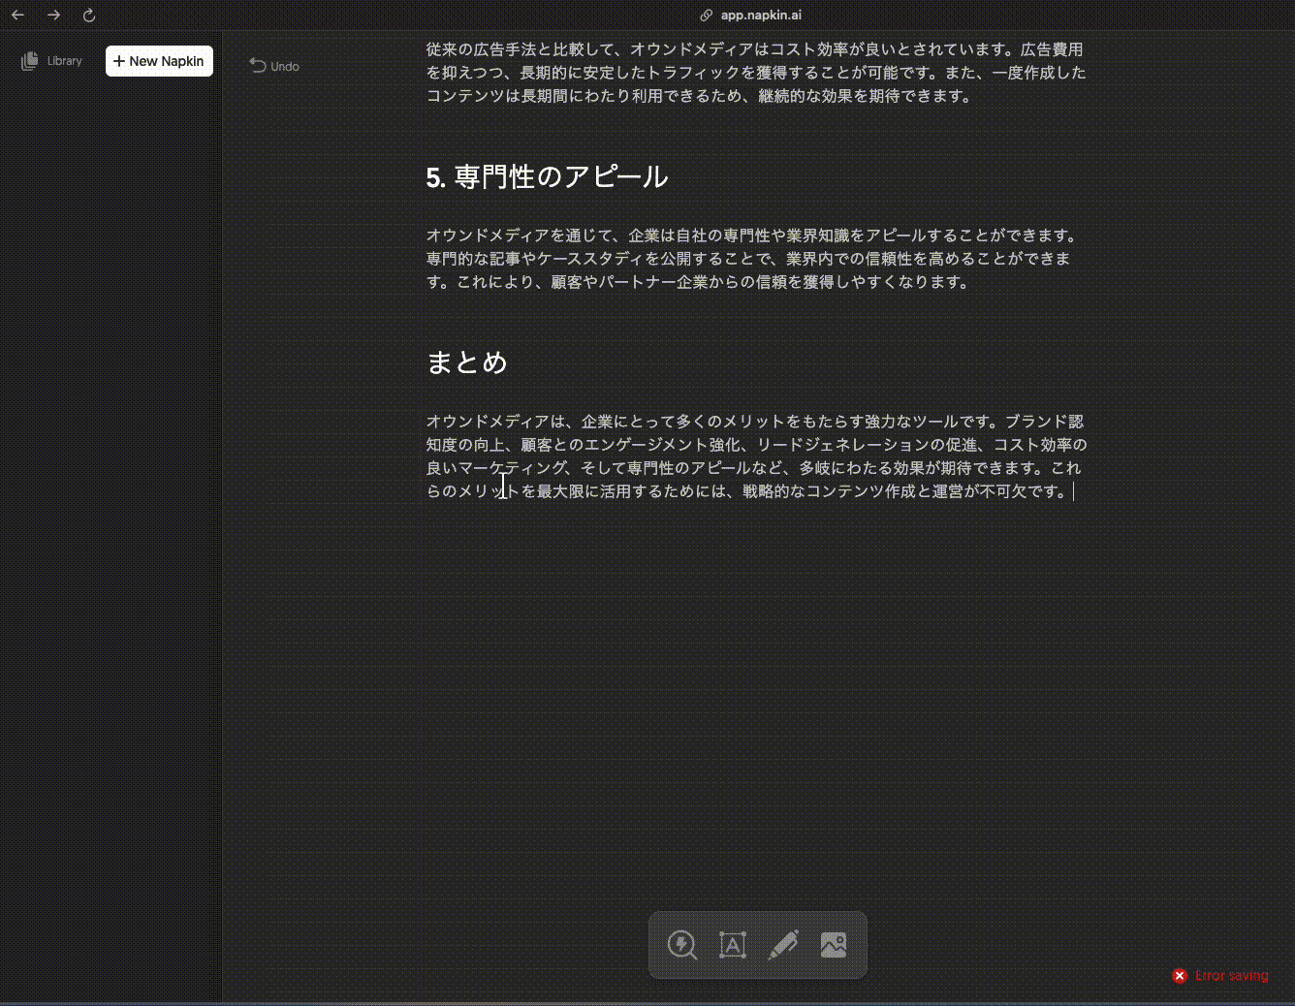The height and width of the screenshot is (1006, 1295).
Task: Click the まとめ heading
Action: (x=467, y=362)
